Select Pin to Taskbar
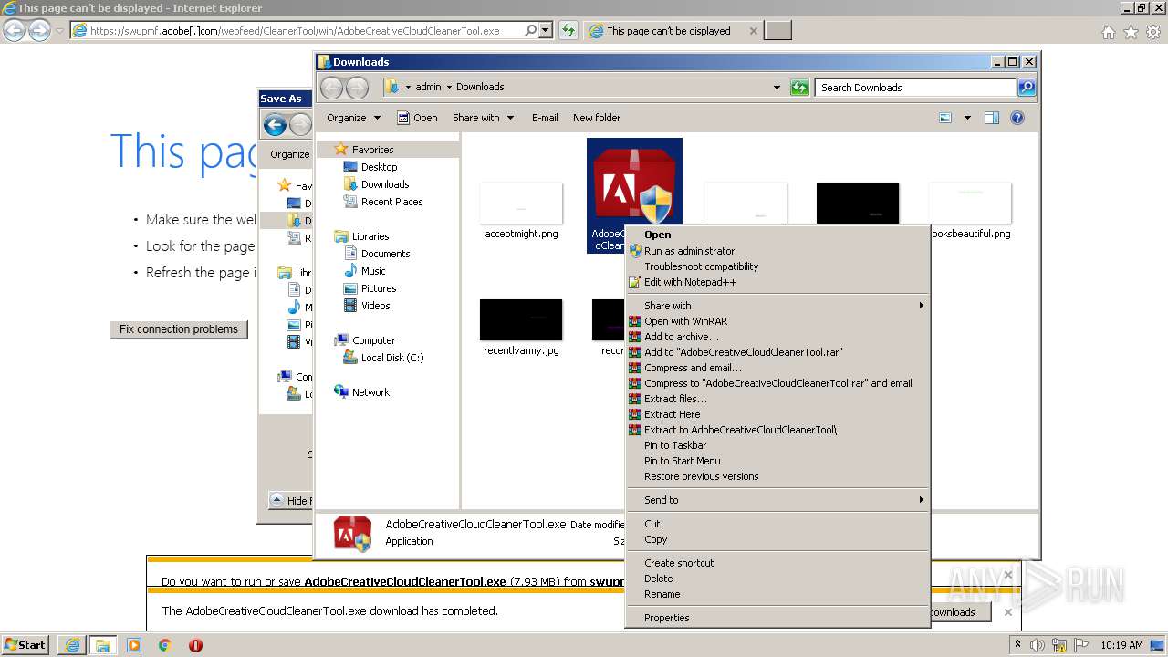The height and width of the screenshot is (657, 1168). click(x=674, y=445)
